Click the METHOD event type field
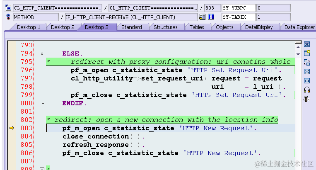This screenshot has width=316, height=170. tap(36, 17)
